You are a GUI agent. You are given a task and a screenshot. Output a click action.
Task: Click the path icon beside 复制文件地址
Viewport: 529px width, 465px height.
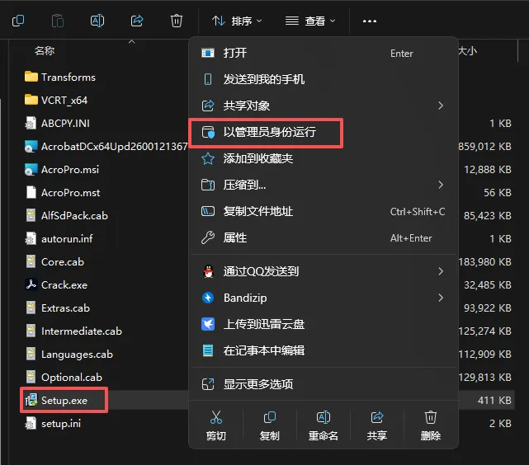point(208,211)
